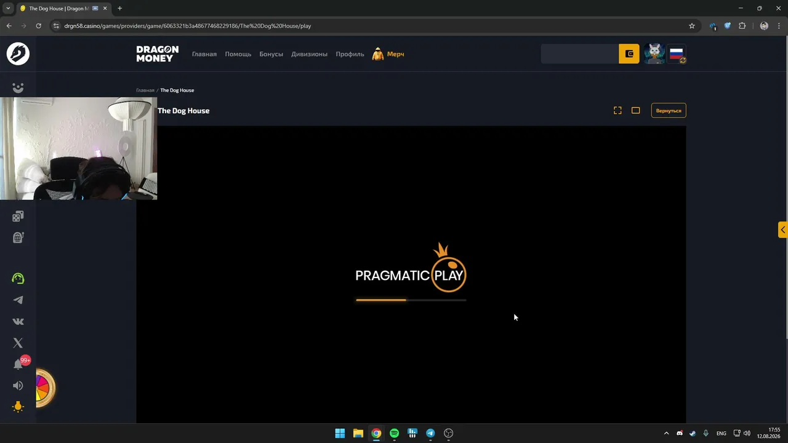Viewport: 788px width, 443px height.
Task: Open notifications bell with 99+ badge
Action: (x=18, y=364)
